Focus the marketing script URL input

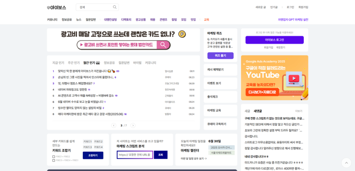[135, 155]
